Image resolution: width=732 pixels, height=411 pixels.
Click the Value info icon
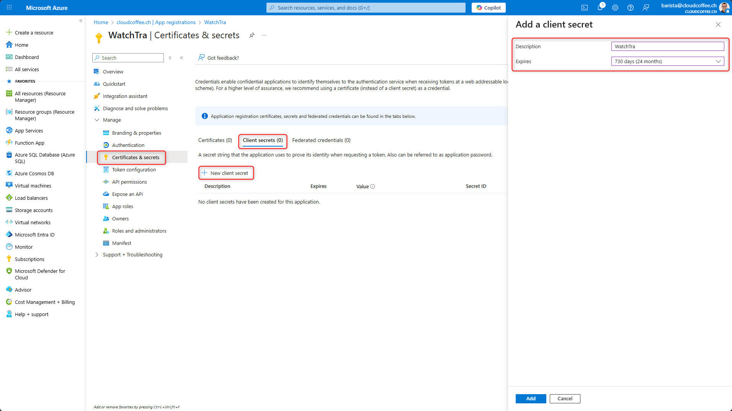373,186
